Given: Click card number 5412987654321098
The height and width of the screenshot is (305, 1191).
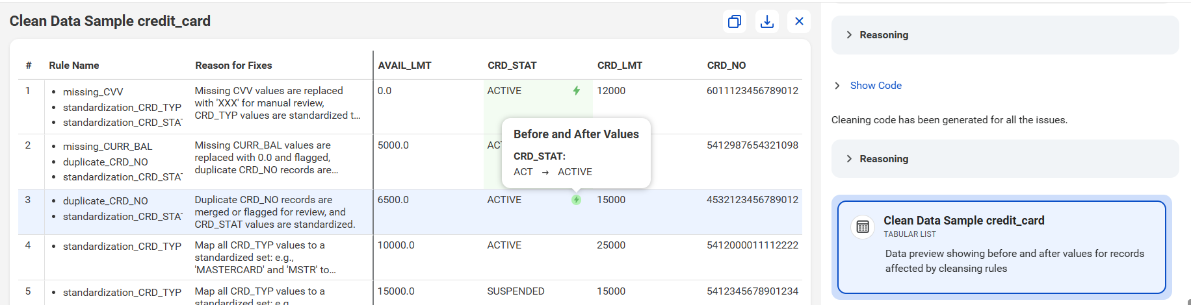Looking at the screenshot, I should [752, 145].
